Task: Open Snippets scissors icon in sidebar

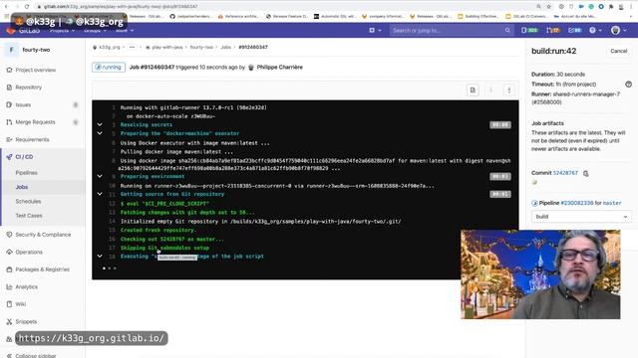Action: [9, 321]
